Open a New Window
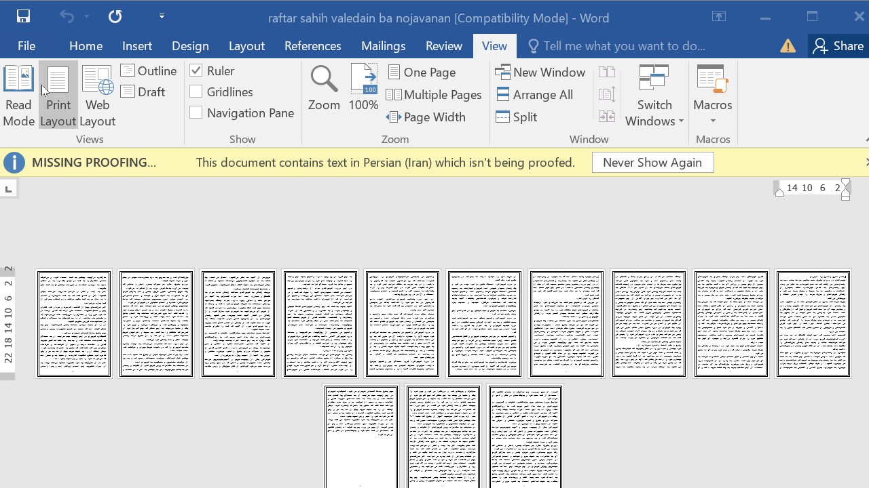This screenshot has width=869, height=488. tap(540, 72)
